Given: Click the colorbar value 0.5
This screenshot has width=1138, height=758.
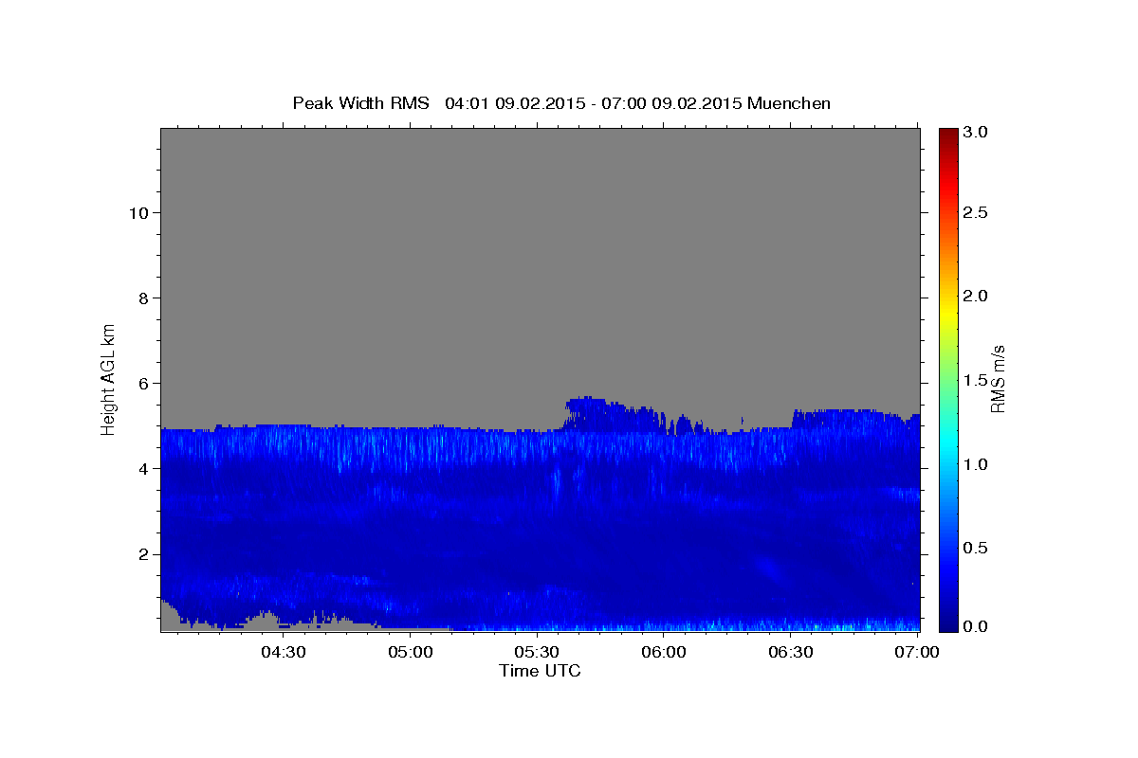Looking at the screenshot, I should click(x=976, y=548).
